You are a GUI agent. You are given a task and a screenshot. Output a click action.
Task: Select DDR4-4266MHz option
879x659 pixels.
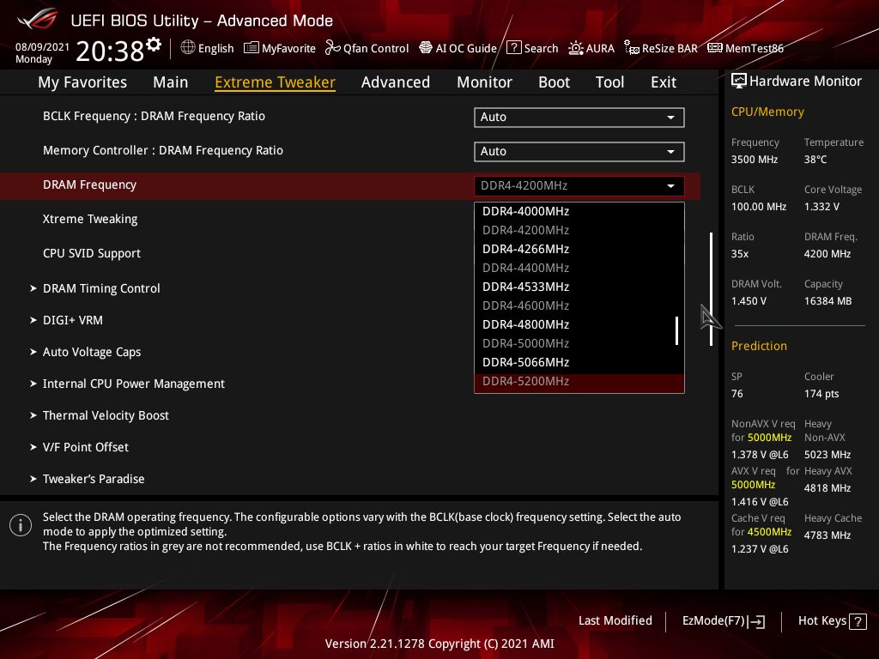click(579, 249)
